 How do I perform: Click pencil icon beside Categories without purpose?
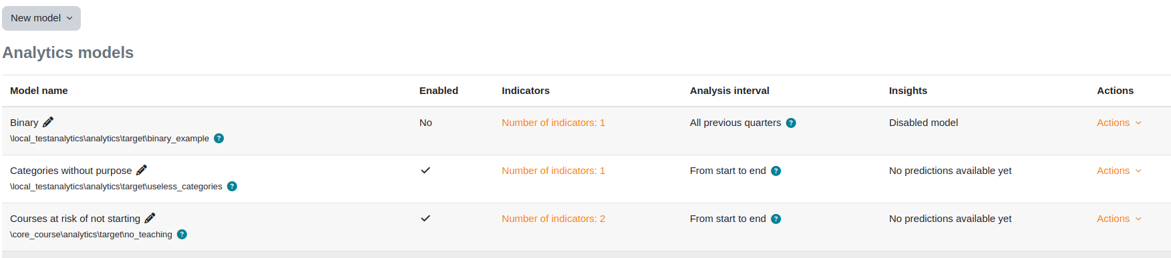click(142, 170)
